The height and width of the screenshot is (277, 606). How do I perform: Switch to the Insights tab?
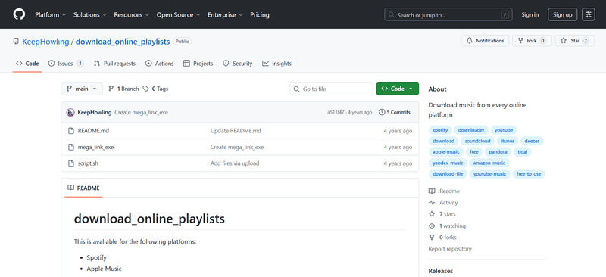click(x=276, y=64)
